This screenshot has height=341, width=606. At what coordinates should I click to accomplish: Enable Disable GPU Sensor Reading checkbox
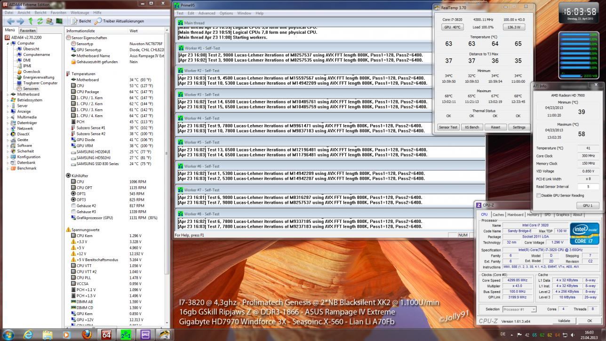click(539, 195)
